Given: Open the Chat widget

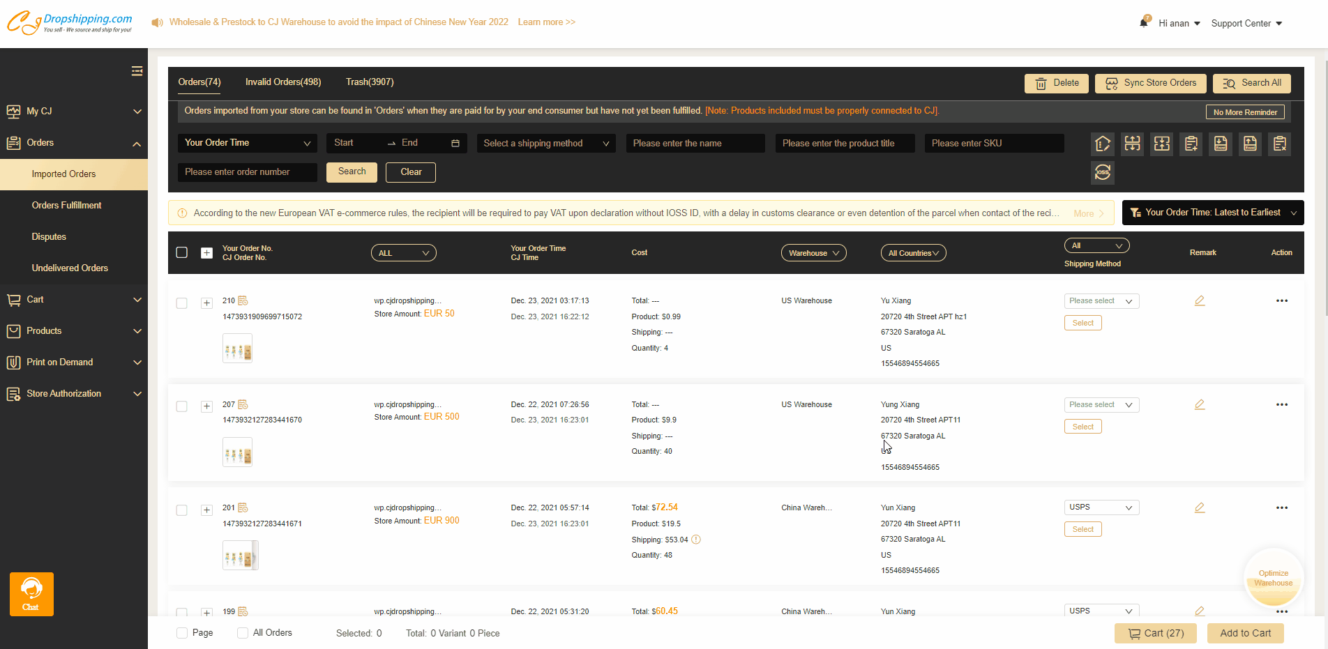Looking at the screenshot, I should click(x=31, y=594).
